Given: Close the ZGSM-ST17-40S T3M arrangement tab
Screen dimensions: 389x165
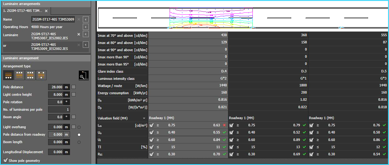Looking at the screenshot, I should click(x=46, y=11).
